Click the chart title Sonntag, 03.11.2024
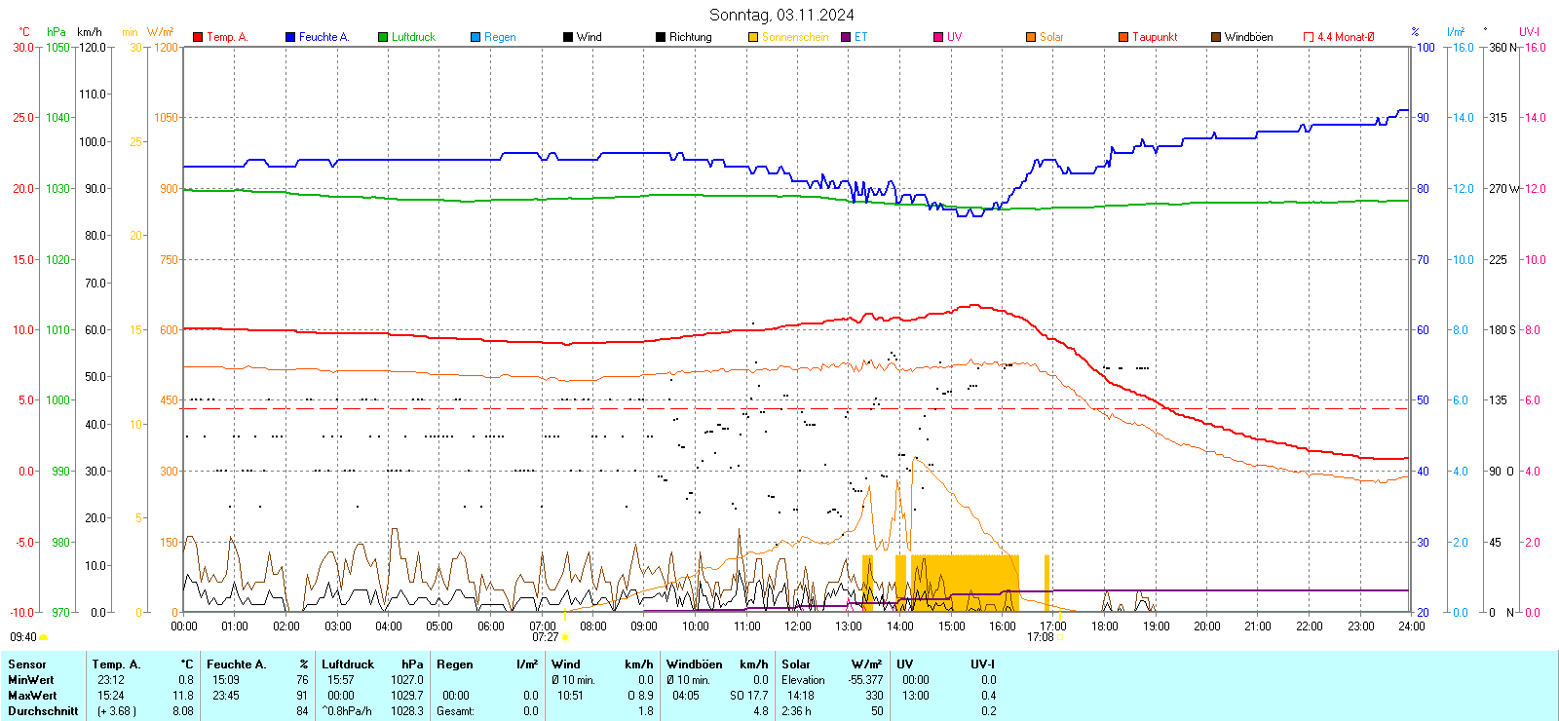Viewport: 1559px width, 721px height. coord(781,15)
